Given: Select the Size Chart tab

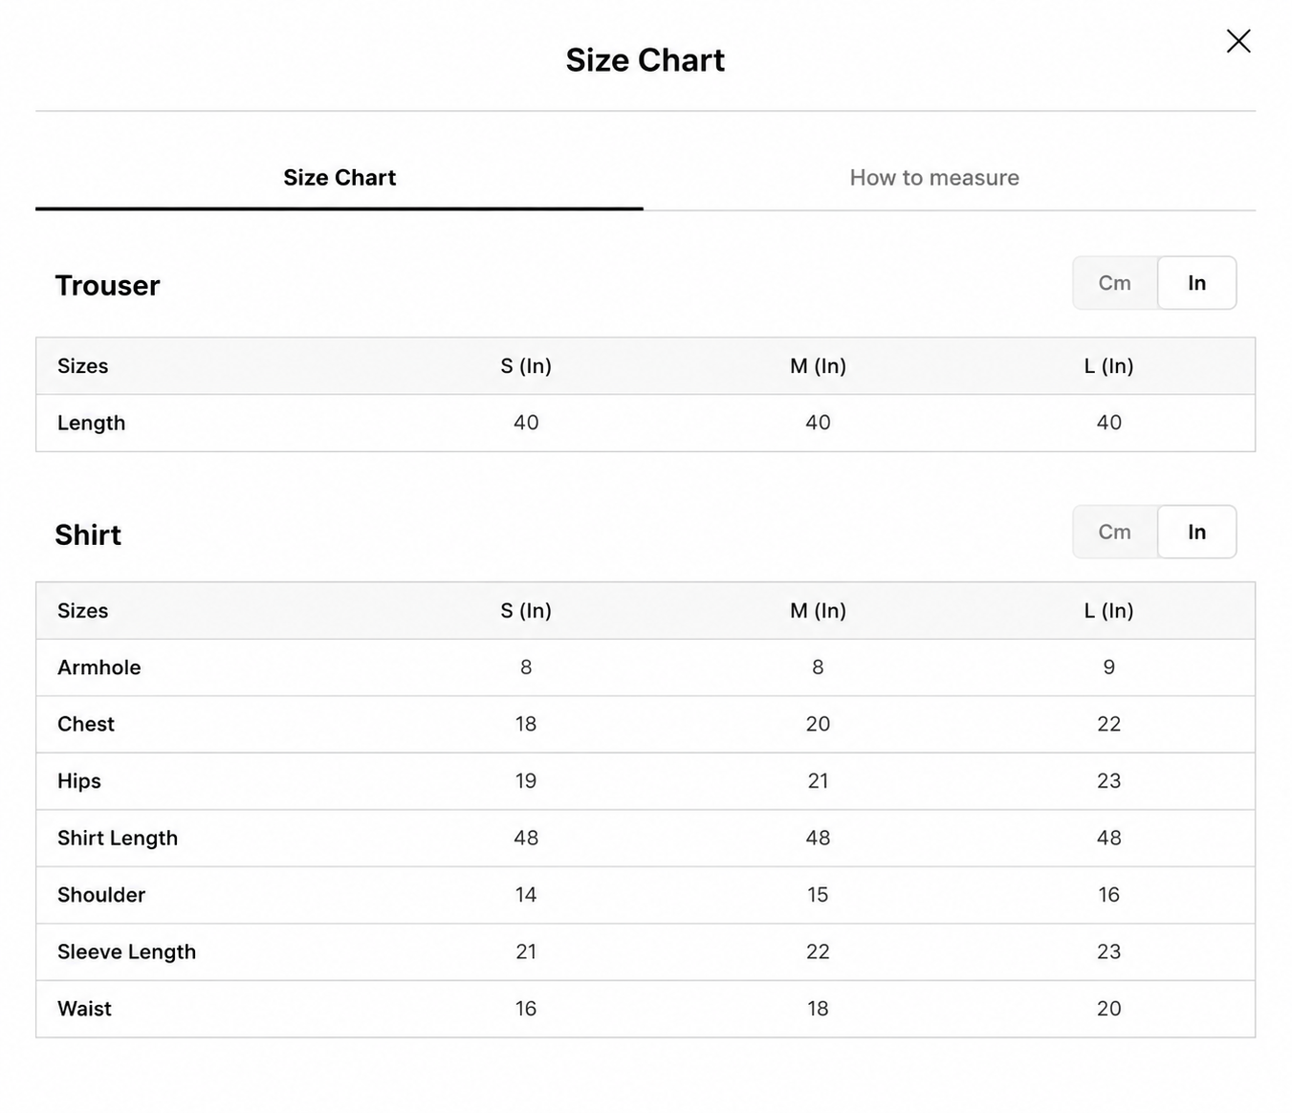Looking at the screenshot, I should (339, 178).
